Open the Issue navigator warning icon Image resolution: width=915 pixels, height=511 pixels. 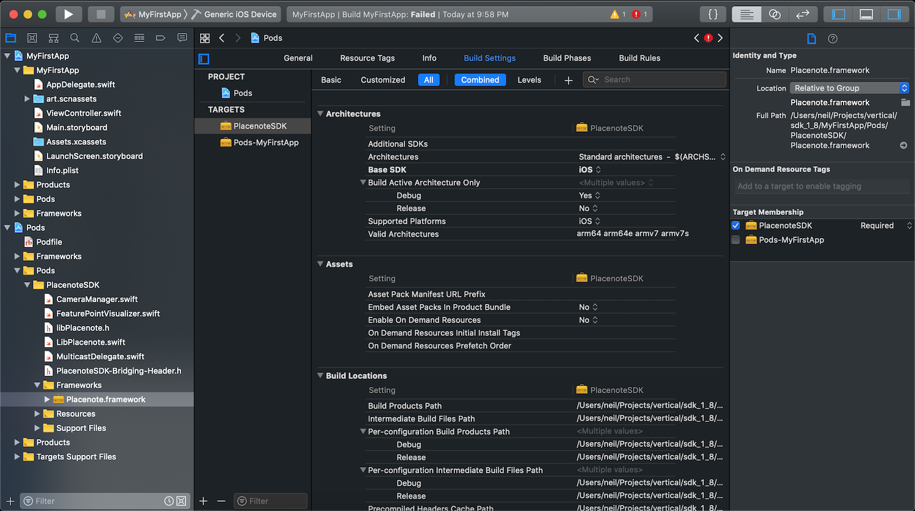click(96, 38)
